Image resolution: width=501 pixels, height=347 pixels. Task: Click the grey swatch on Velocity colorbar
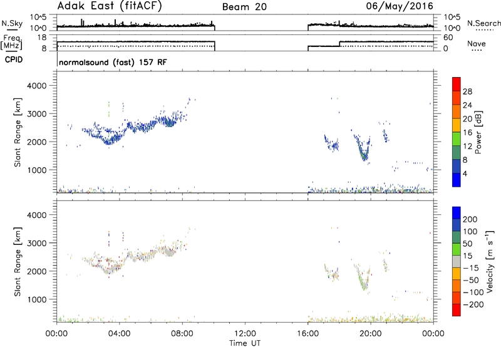pyautogui.click(x=457, y=261)
